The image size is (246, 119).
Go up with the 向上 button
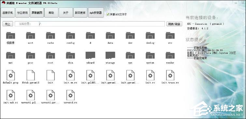pos(8,24)
